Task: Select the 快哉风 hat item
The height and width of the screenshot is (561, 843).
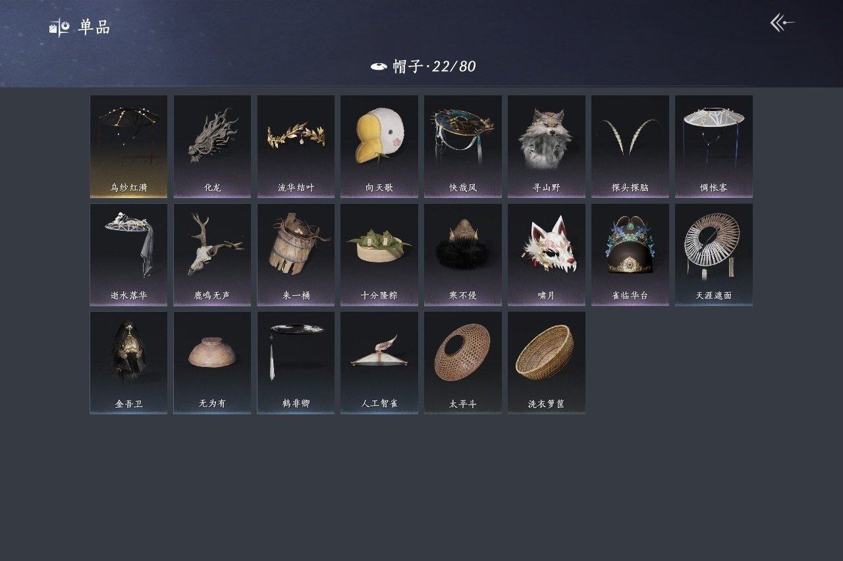Action: click(x=463, y=146)
